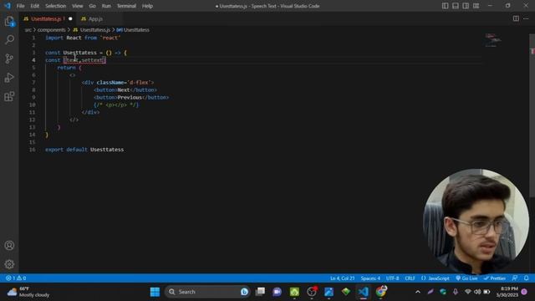The image size is (535, 301).
Task: Click the Visual Studio Code taskbar icon
Action: click(364, 292)
